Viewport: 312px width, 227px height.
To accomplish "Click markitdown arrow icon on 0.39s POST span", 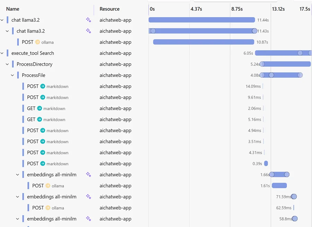I will tap(43, 164).
